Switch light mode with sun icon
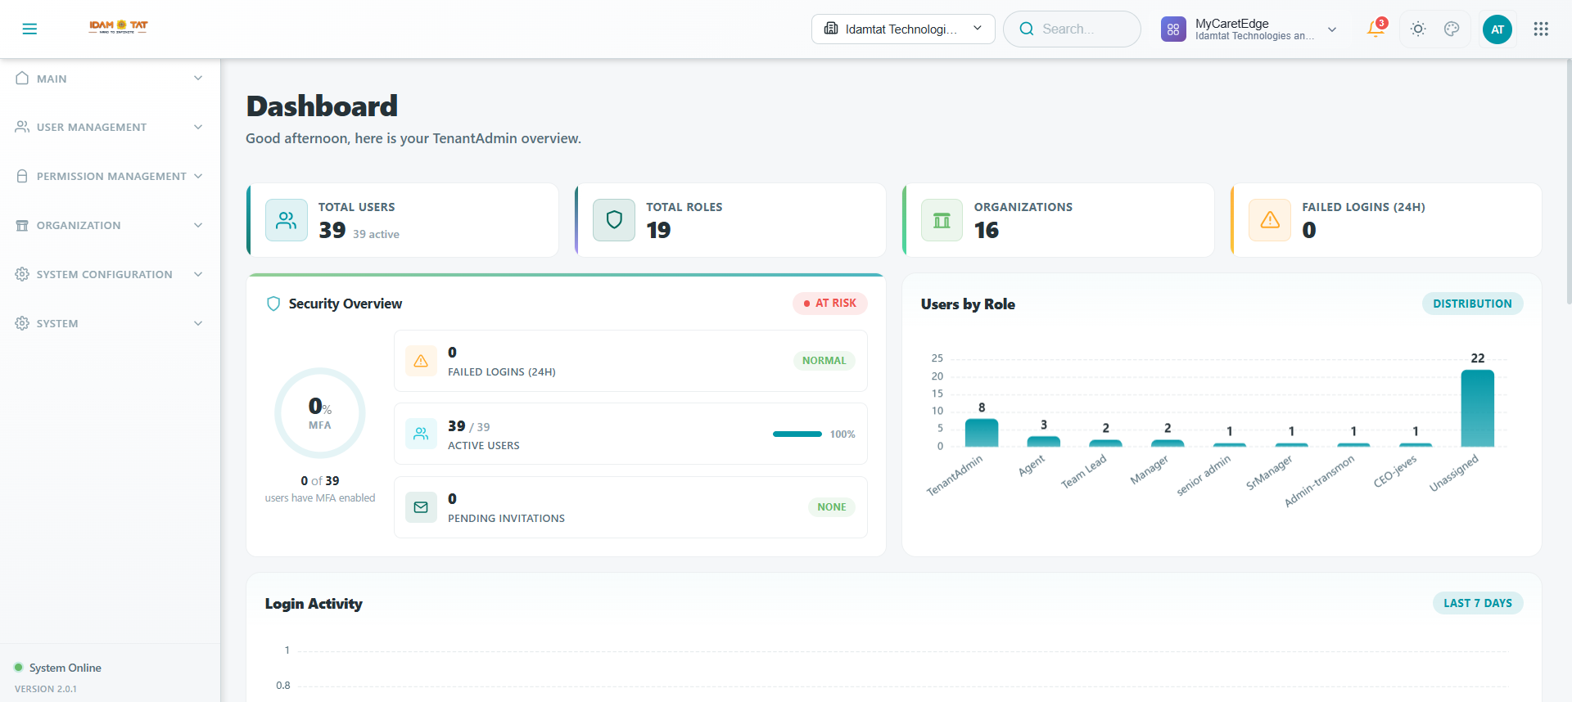The image size is (1572, 702). [x=1418, y=29]
